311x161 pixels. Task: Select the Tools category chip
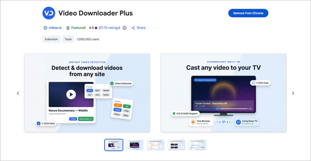tap(68, 39)
